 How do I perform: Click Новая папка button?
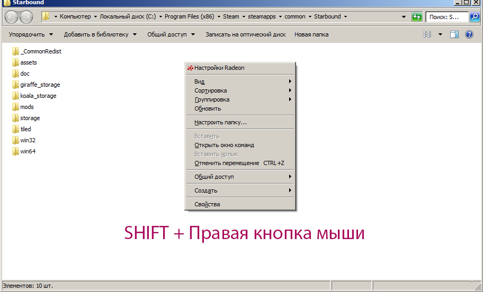(x=311, y=34)
